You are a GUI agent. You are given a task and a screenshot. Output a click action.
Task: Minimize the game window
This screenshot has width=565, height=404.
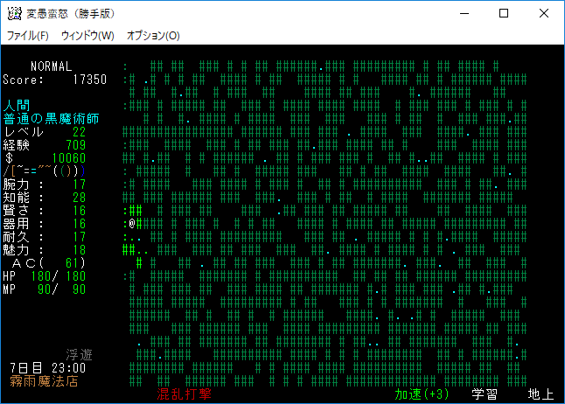point(464,14)
